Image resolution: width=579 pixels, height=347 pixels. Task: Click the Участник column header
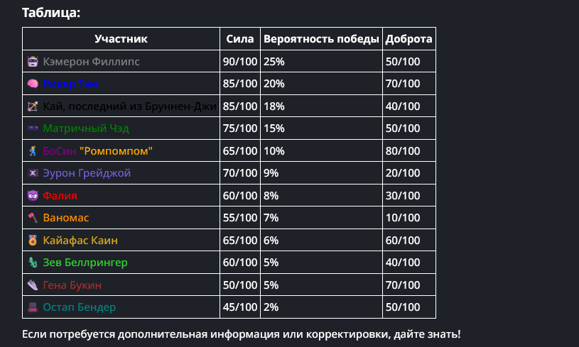point(121,39)
